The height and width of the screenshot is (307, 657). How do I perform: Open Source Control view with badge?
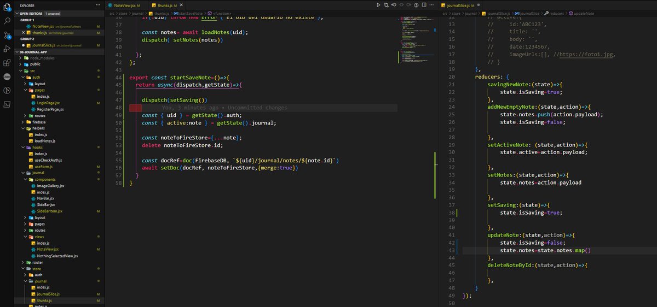click(x=7, y=36)
